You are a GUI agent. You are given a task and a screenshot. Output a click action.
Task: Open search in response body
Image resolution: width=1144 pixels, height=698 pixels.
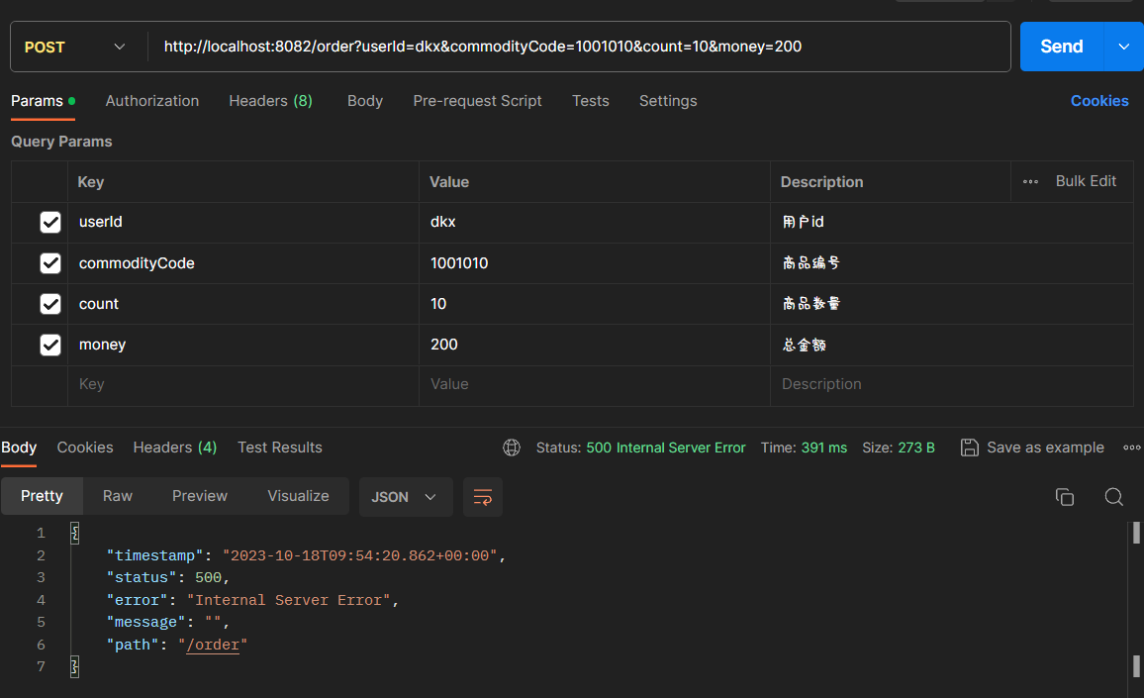[1113, 497]
